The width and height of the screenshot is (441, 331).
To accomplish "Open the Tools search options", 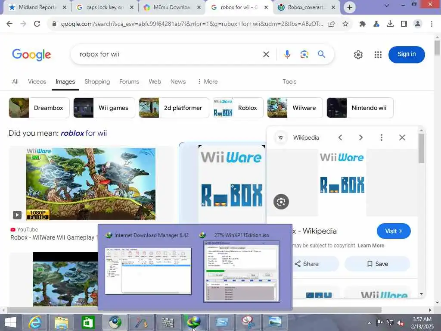I will coord(289,81).
